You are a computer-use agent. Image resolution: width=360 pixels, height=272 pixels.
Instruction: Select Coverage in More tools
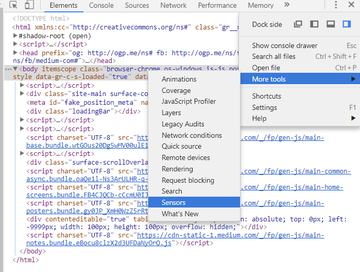194,90
